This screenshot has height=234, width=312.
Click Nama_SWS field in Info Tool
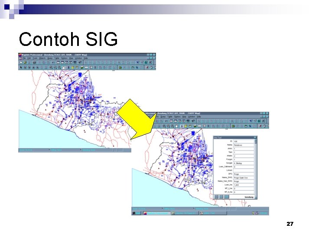click(x=244, y=178)
